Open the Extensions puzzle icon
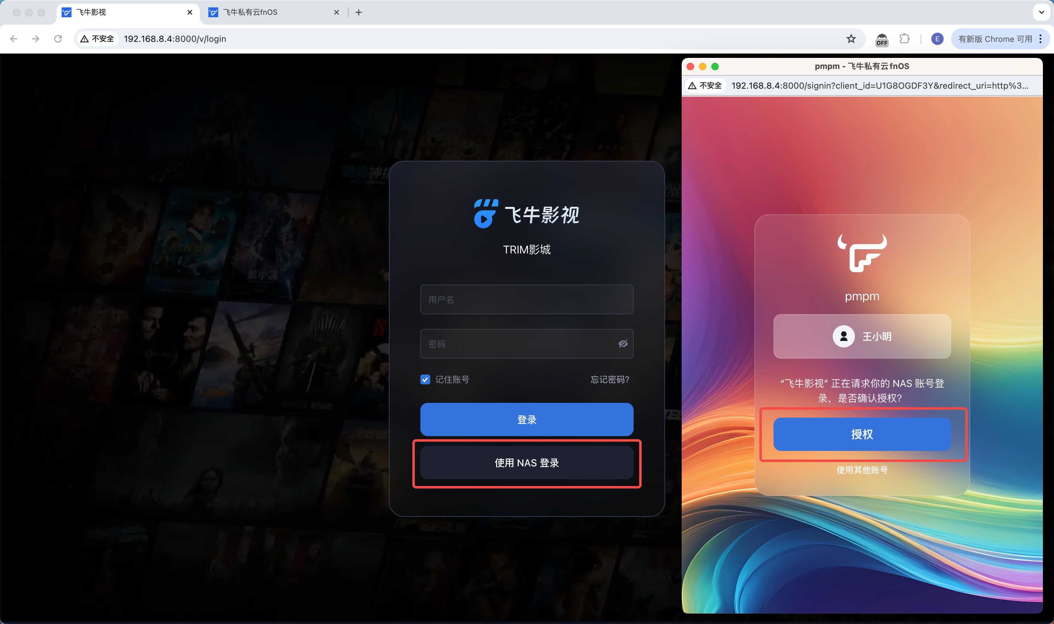1054x624 pixels. pos(904,39)
